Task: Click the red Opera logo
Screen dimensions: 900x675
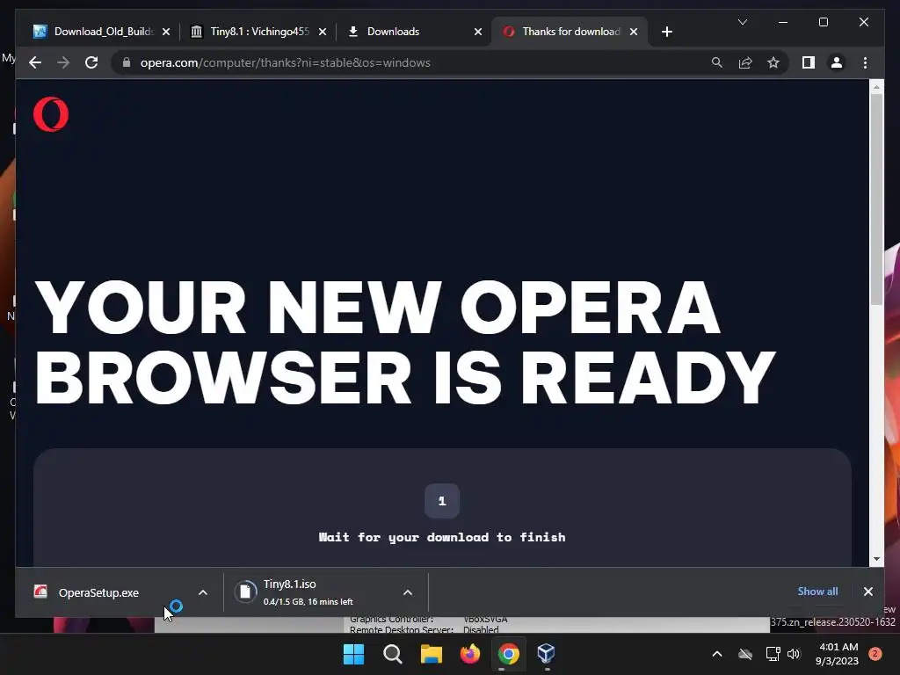Action: pos(51,113)
